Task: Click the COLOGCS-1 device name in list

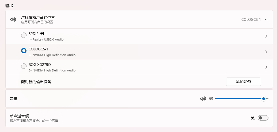Action: click(38, 49)
